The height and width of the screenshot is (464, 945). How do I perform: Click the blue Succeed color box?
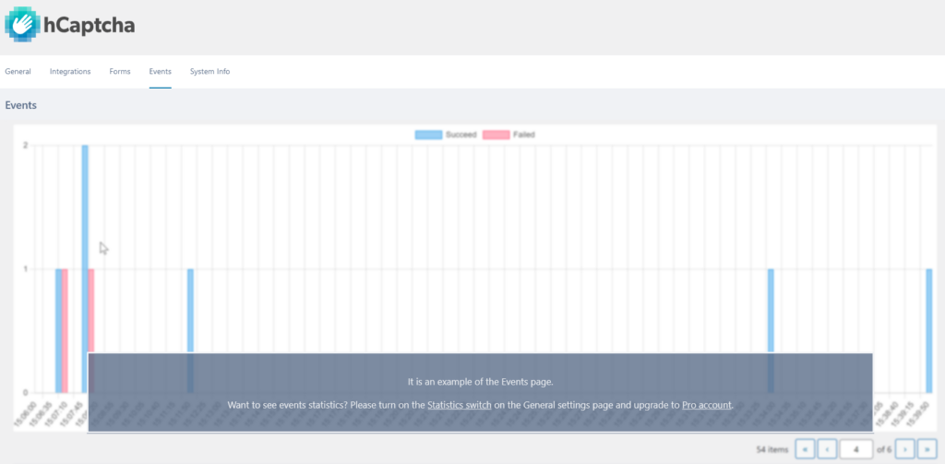coord(428,135)
